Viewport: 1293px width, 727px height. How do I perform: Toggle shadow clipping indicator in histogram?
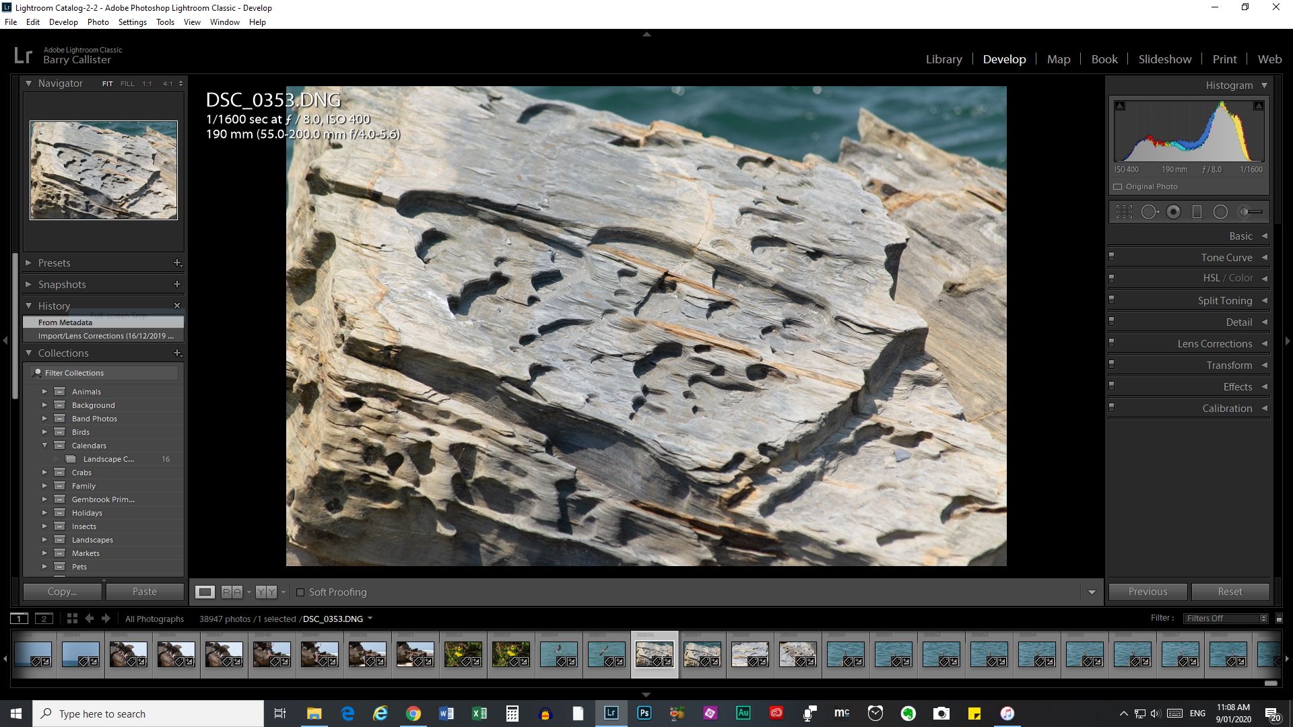(x=1119, y=106)
